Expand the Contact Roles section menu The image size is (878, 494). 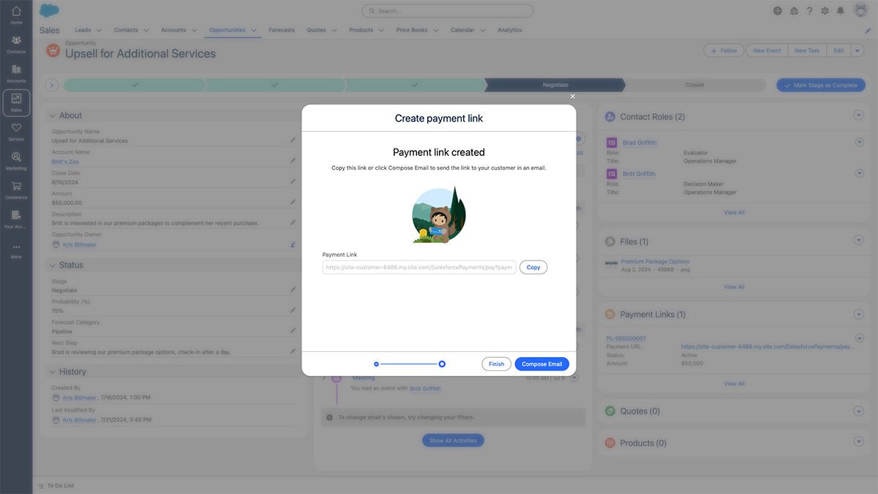point(859,116)
